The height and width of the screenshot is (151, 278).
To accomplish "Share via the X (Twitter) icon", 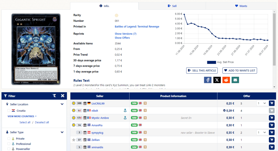I will (217, 80).
